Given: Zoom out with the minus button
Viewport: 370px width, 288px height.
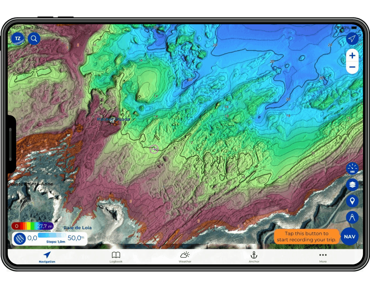Looking at the screenshot, I should click(x=352, y=67).
